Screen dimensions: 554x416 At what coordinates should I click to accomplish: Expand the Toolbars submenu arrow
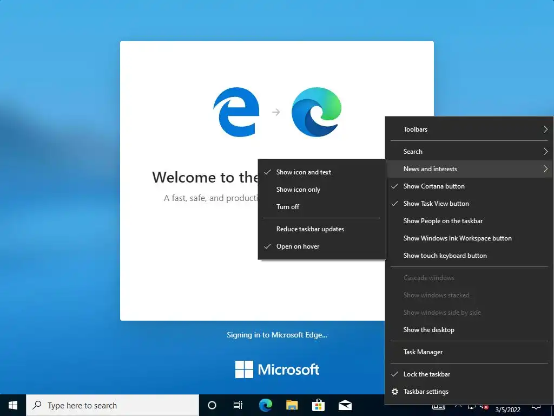[545, 129]
